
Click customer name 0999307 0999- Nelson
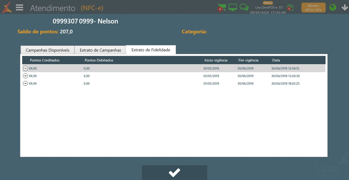[85, 21]
